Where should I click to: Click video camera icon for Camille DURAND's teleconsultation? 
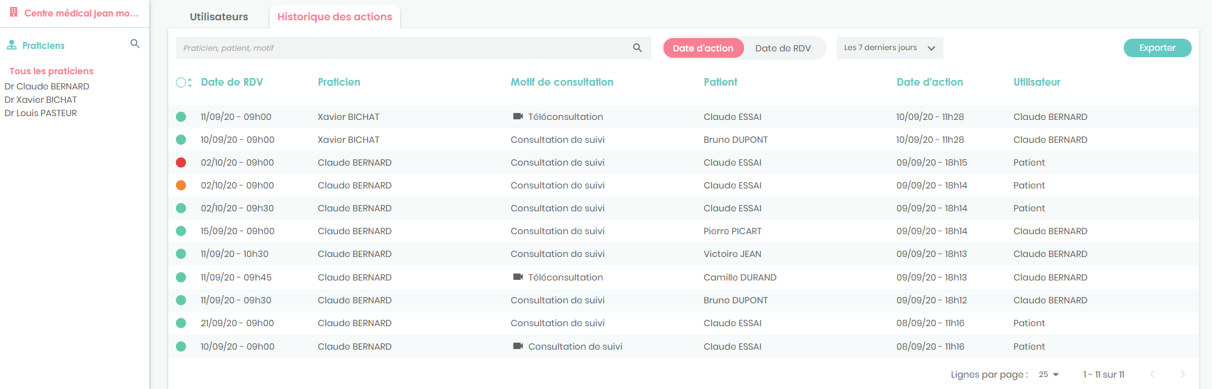(518, 277)
